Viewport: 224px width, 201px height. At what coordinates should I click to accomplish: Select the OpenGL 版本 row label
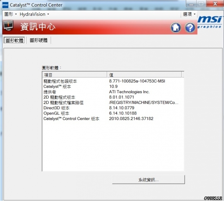click(x=56, y=113)
